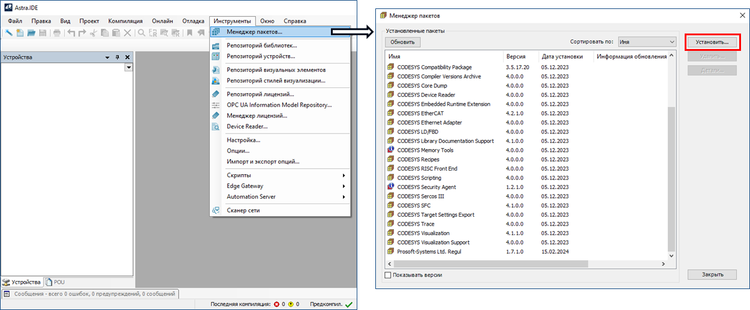
Task: Click the Undo arrow icon
Action: (71, 33)
